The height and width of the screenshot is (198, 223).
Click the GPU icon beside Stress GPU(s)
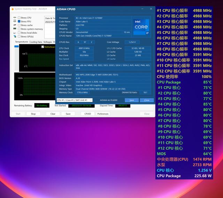pyautogui.click(x=15, y=37)
